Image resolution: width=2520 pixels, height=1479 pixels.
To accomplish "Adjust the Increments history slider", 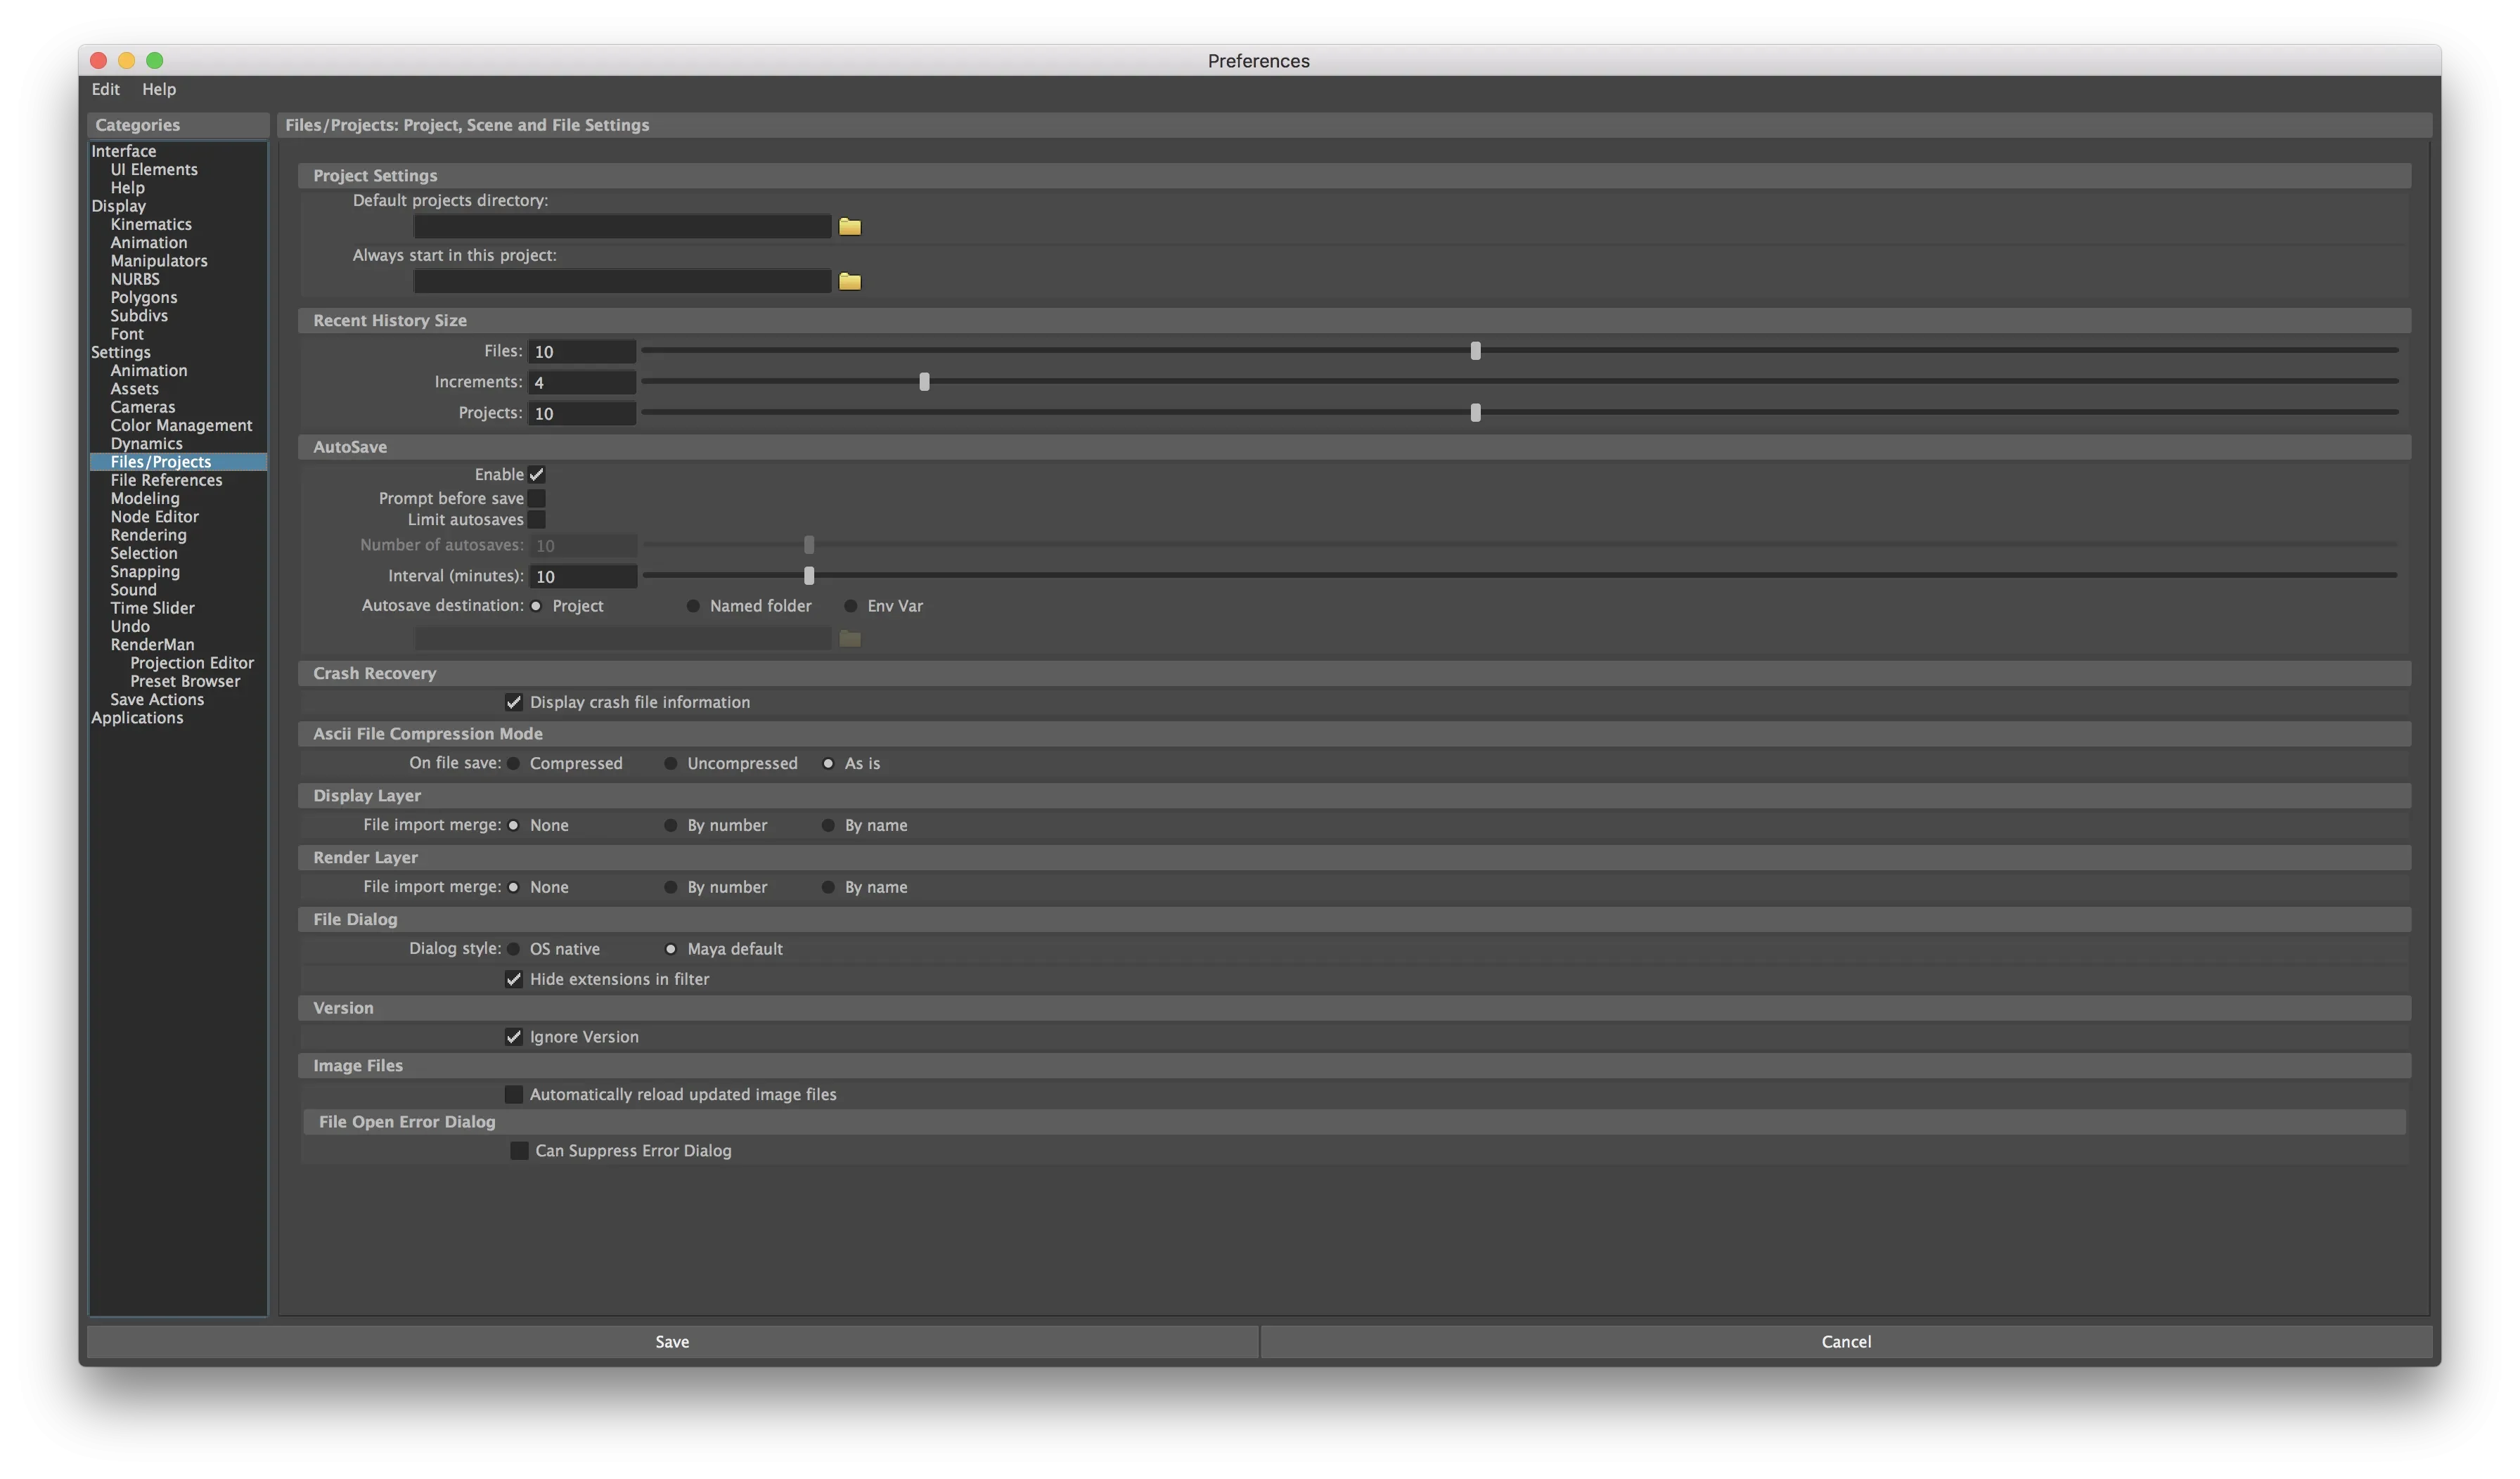I will pos(924,382).
